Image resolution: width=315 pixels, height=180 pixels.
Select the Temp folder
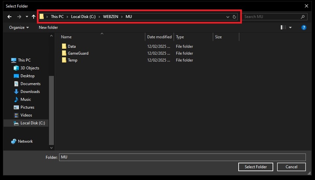pyautogui.click(x=72, y=60)
